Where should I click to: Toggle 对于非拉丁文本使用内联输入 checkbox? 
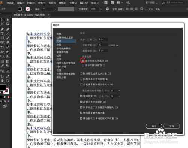(81, 107)
